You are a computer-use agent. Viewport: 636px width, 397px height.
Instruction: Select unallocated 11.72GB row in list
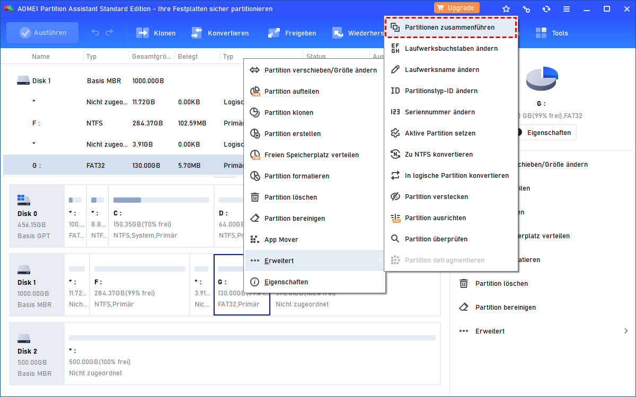tap(123, 102)
